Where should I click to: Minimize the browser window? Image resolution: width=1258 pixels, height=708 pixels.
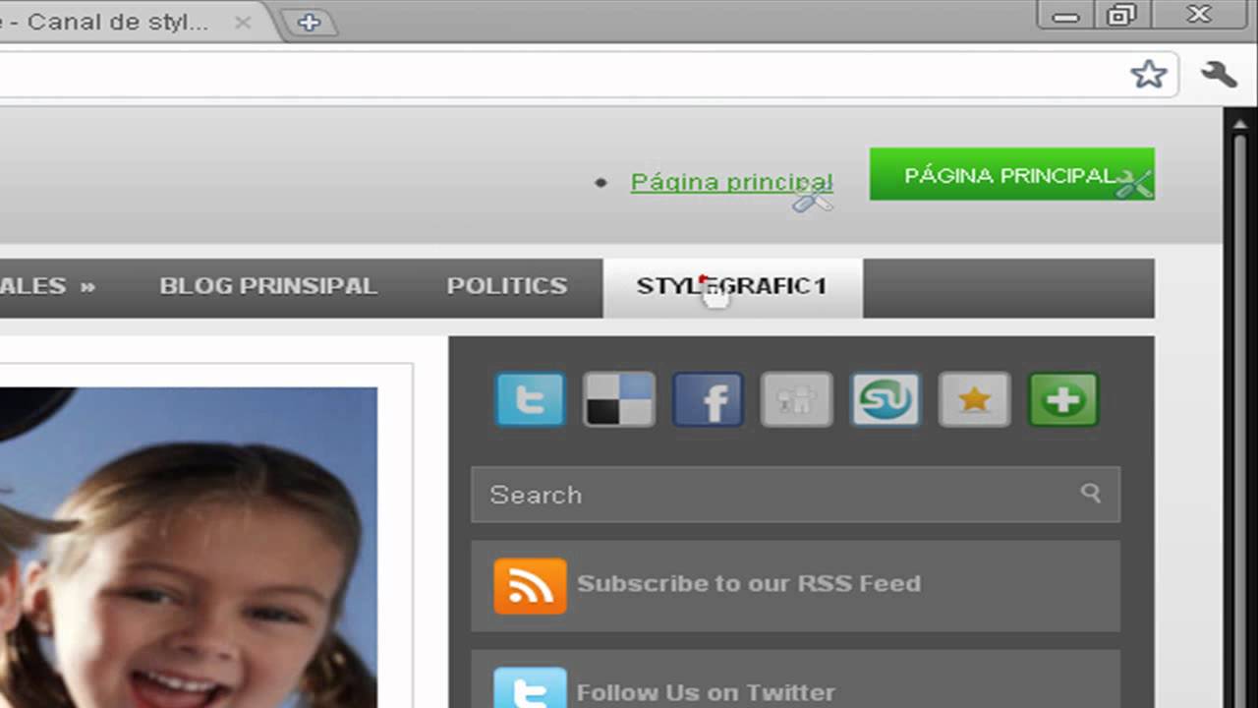(1065, 15)
